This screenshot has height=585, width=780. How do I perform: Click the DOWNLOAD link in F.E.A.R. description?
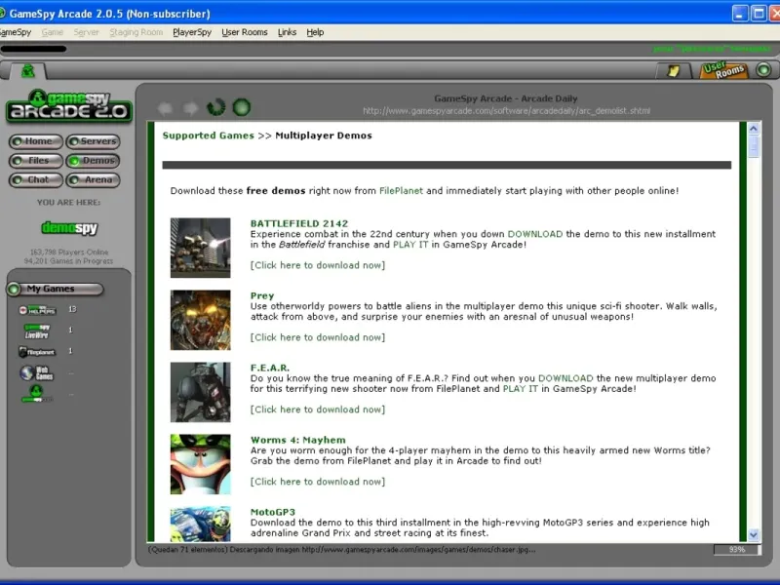pyautogui.click(x=565, y=378)
